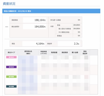Click the 持ち運べる資産 label

[x=56, y=20]
